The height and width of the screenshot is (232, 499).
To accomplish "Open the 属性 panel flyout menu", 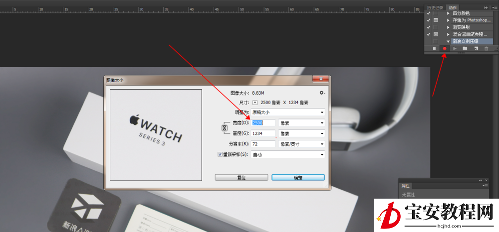I will tap(485, 186).
